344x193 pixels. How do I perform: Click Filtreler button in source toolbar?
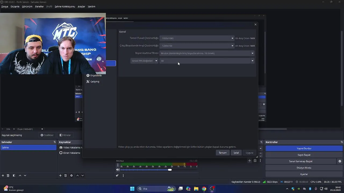click(65, 135)
